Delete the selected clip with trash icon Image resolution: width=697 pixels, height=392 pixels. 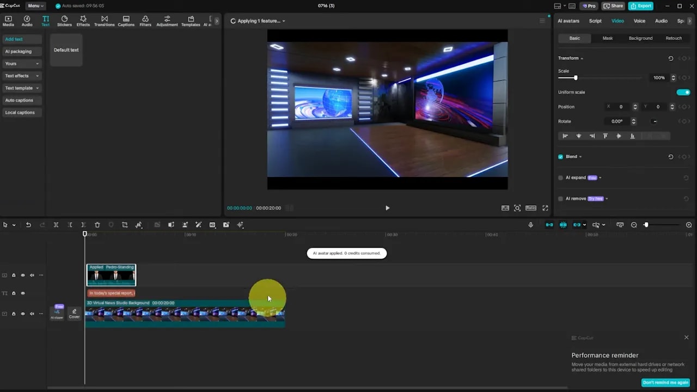(x=97, y=224)
